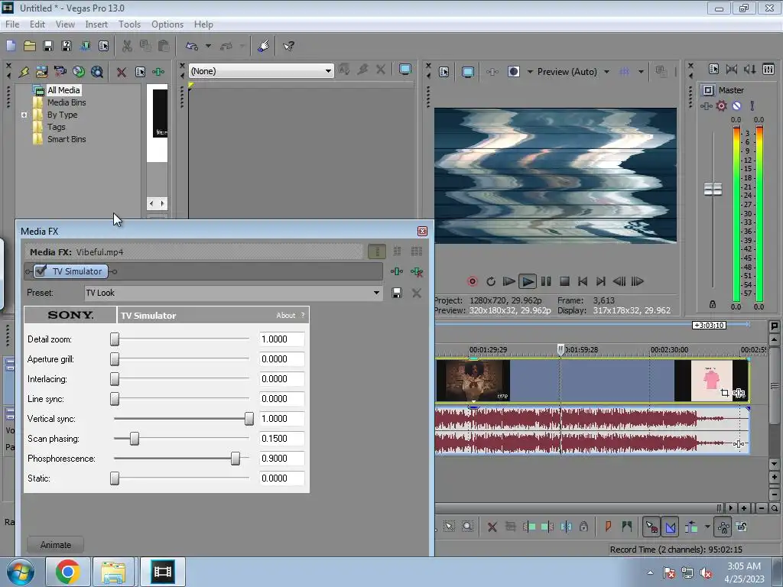Click the Extract Audio from CD icon

point(79,72)
